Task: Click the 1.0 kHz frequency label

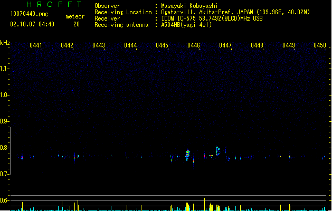Action: coord(4,95)
